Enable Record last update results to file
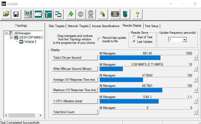Screen dimensions: 201x124 [x=99, y=39]
